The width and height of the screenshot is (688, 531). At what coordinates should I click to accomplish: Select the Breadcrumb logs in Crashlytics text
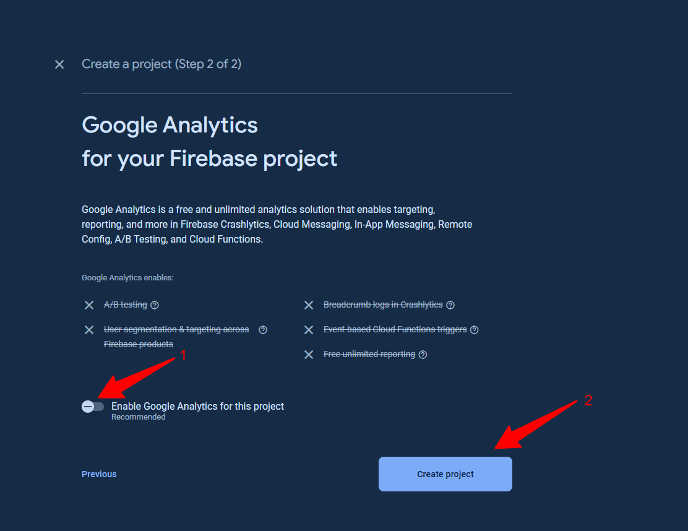pos(383,305)
